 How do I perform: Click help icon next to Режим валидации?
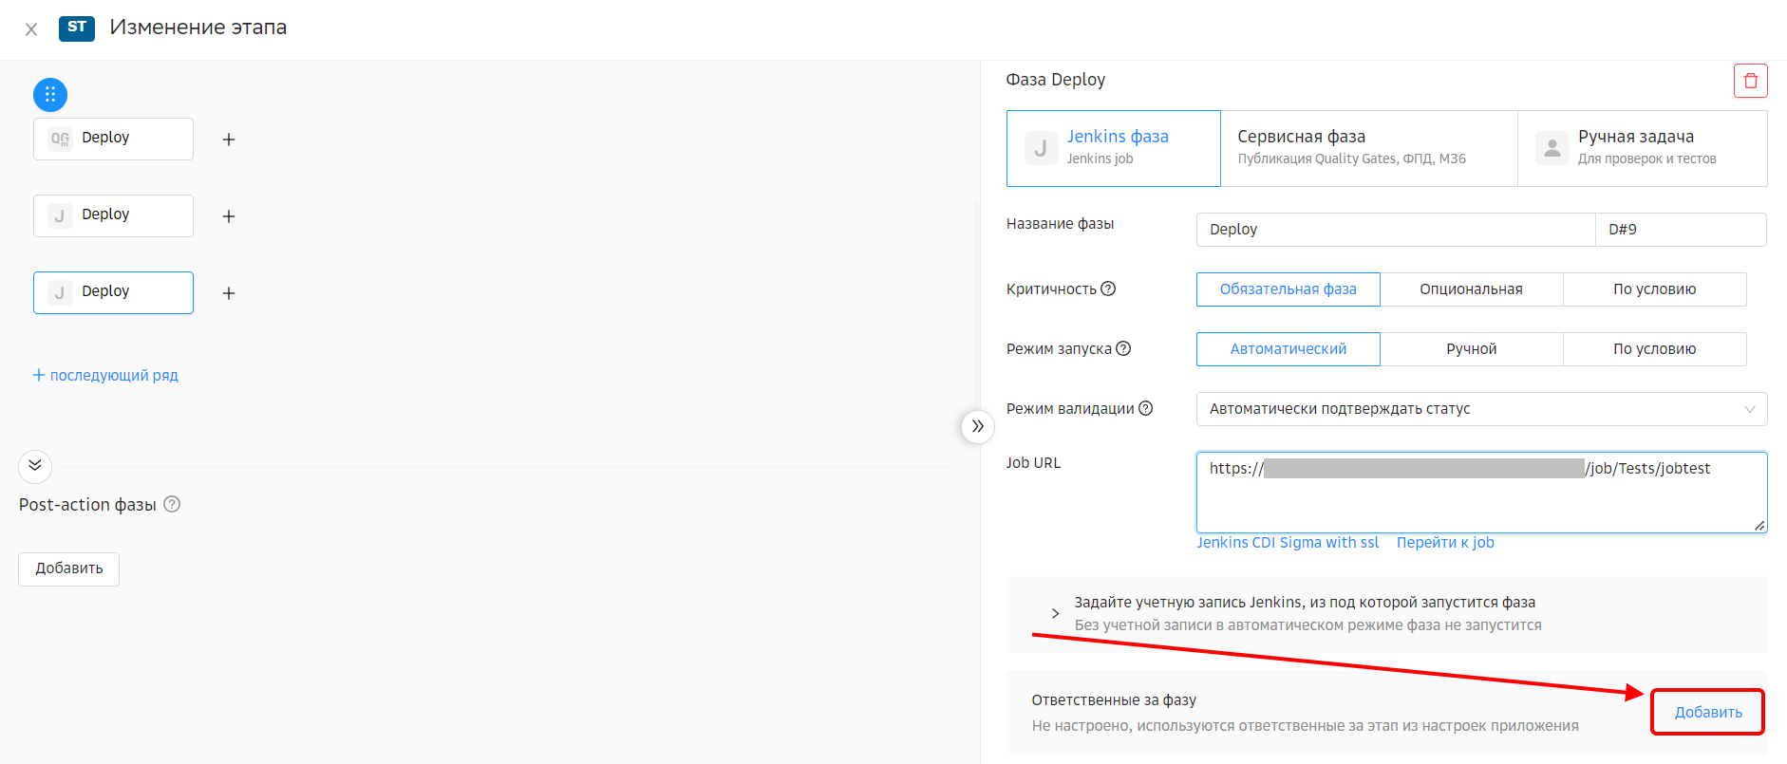coord(1146,408)
